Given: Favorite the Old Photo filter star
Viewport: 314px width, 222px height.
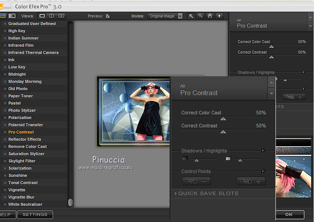Looking at the screenshot, I should (x=5, y=89).
